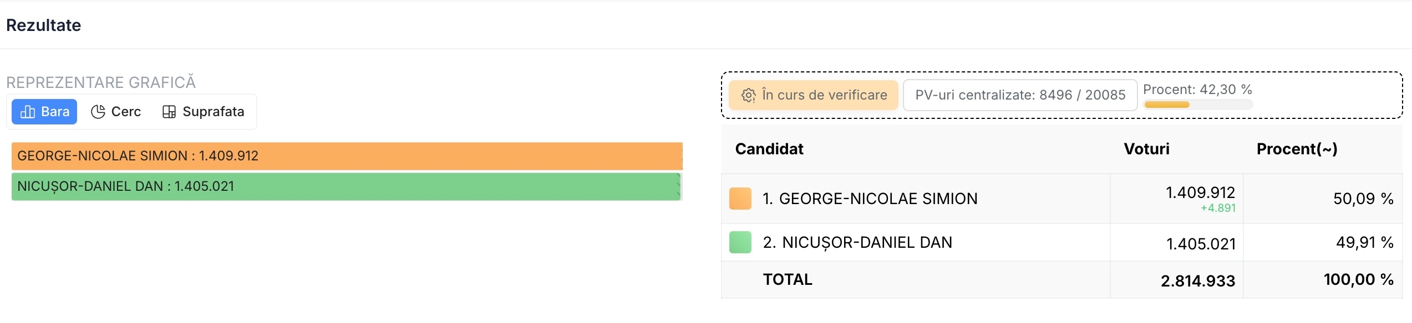Select Nicușor-Daniel Dan table row name
This screenshot has height=323, width=1412.
tap(857, 242)
